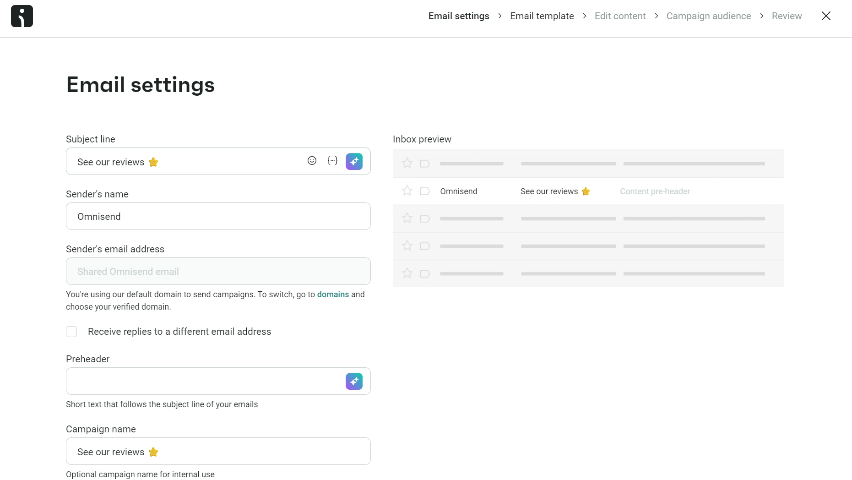
Task: Open the domains link
Action: coord(333,295)
